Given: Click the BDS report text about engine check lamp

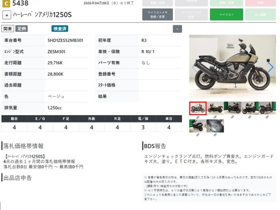Looking at the screenshot, I should (x=209, y=159).
